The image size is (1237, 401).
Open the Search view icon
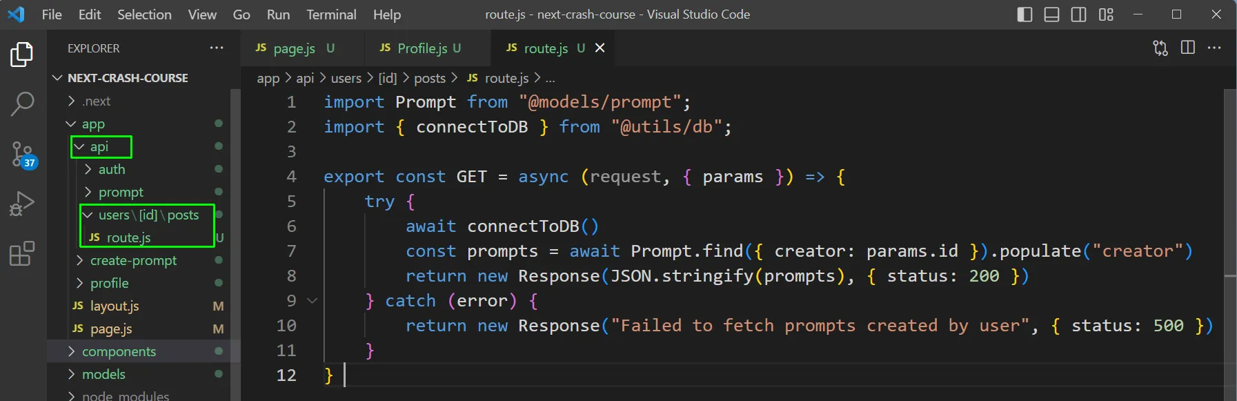[22, 104]
